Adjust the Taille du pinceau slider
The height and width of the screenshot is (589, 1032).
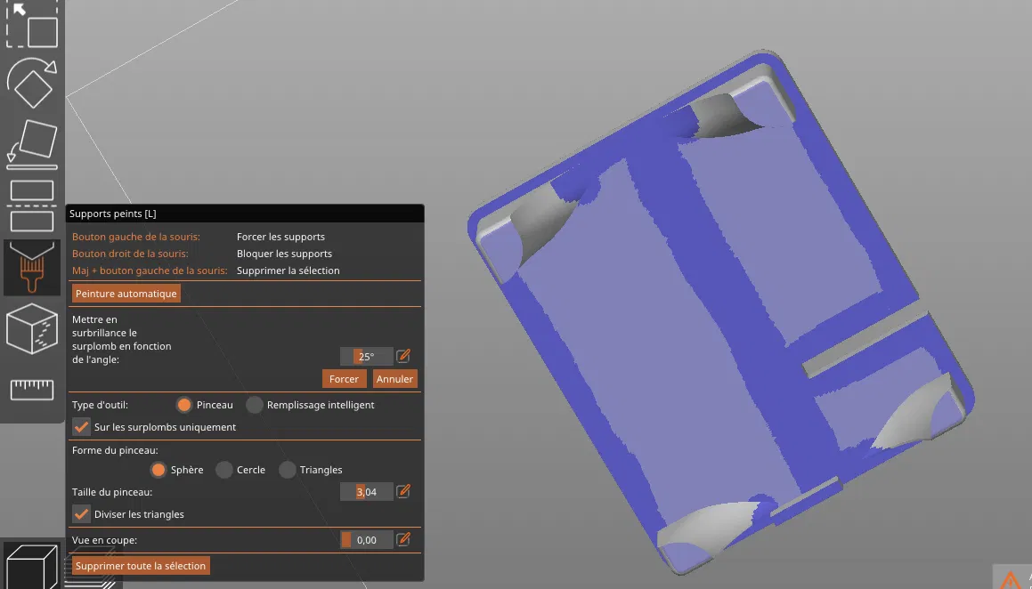pyautogui.click(x=367, y=492)
